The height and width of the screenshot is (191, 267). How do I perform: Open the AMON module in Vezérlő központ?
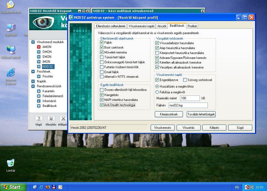(x=44, y=47)
